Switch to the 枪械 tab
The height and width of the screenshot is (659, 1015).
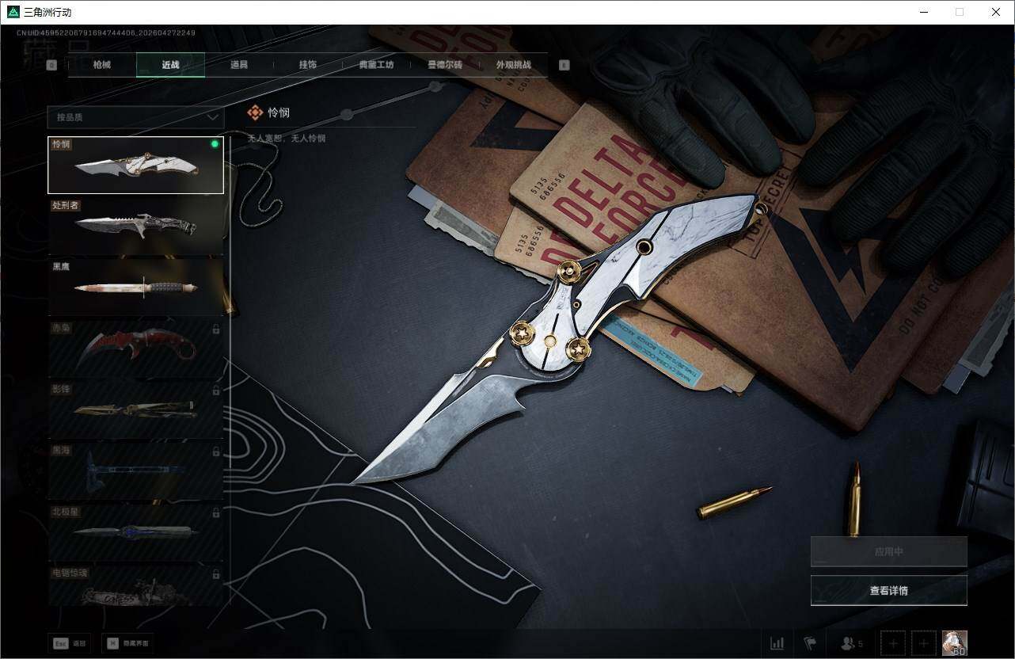102,65
